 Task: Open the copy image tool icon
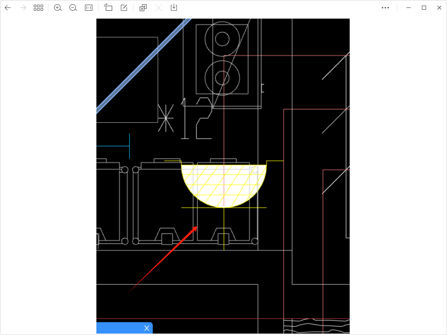(143, 8)
